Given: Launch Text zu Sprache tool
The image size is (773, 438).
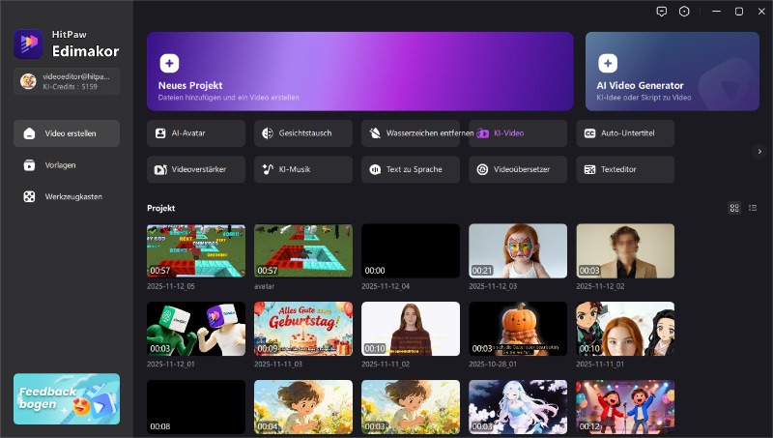Looking at the screenshot, I should (411, 169).
